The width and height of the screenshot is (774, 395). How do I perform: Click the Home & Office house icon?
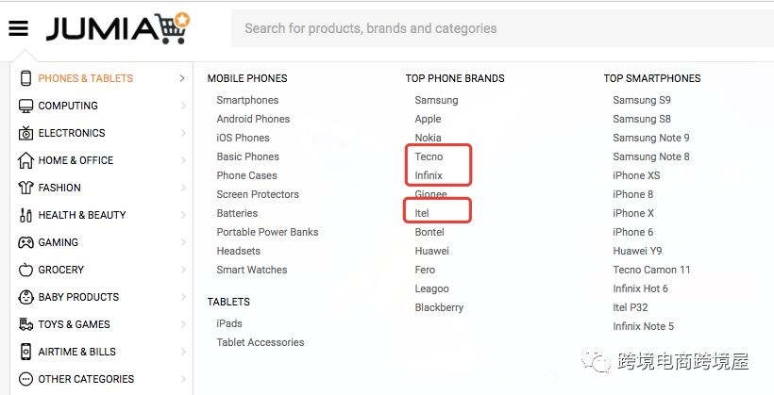pos(25,160)
